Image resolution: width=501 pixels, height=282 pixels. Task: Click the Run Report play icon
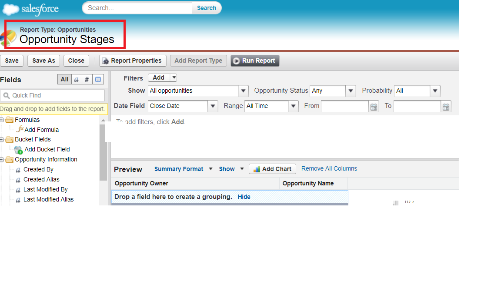coord(236,61)
